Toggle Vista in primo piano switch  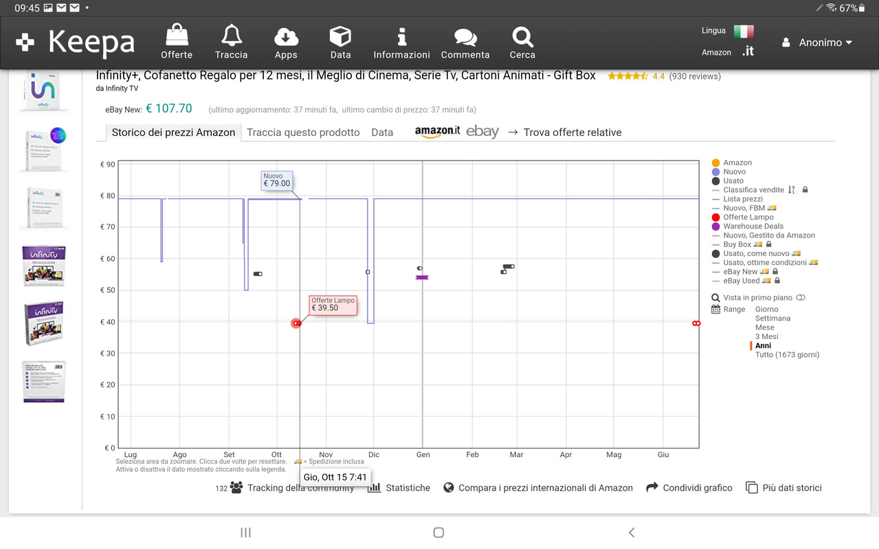[x=801, y=298]
